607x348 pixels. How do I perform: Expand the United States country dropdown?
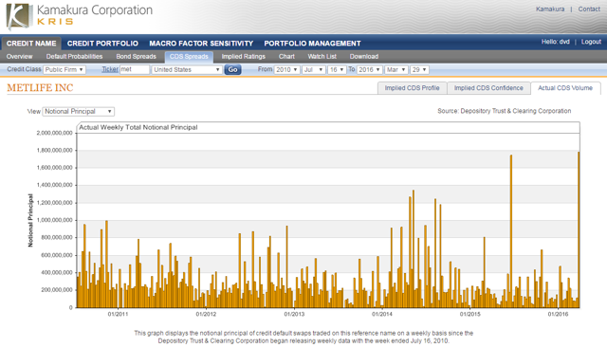[187, 69]
